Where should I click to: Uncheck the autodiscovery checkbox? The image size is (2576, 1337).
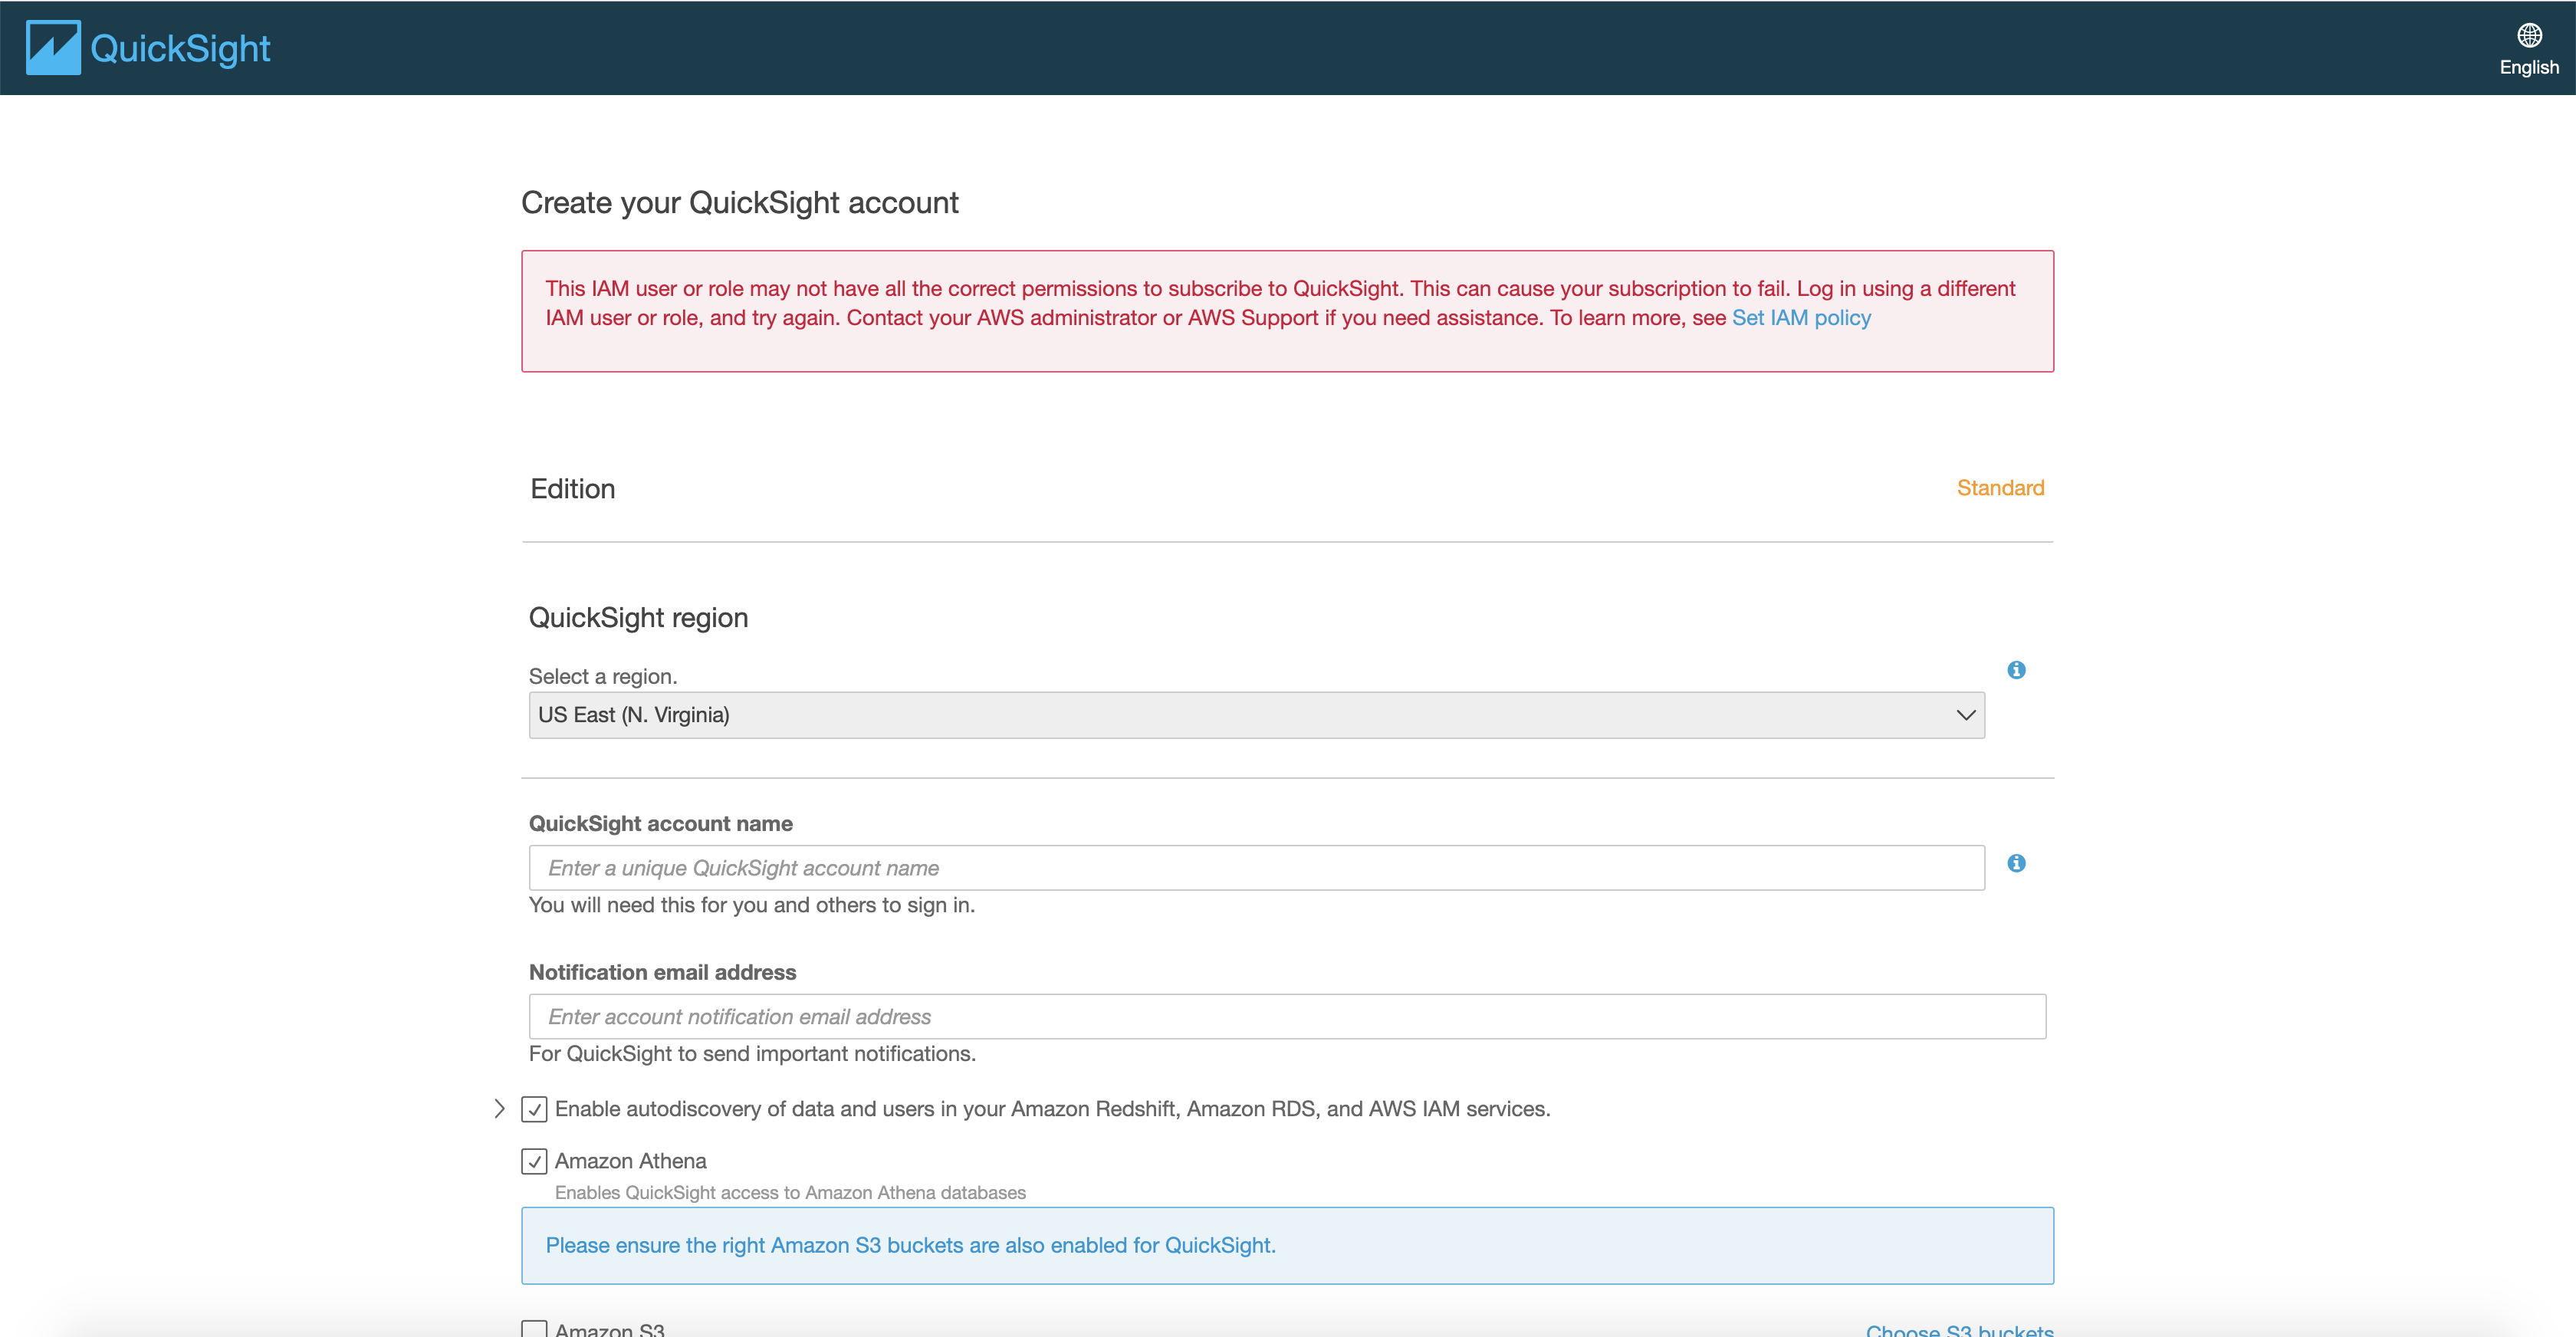coord(534,1109)
